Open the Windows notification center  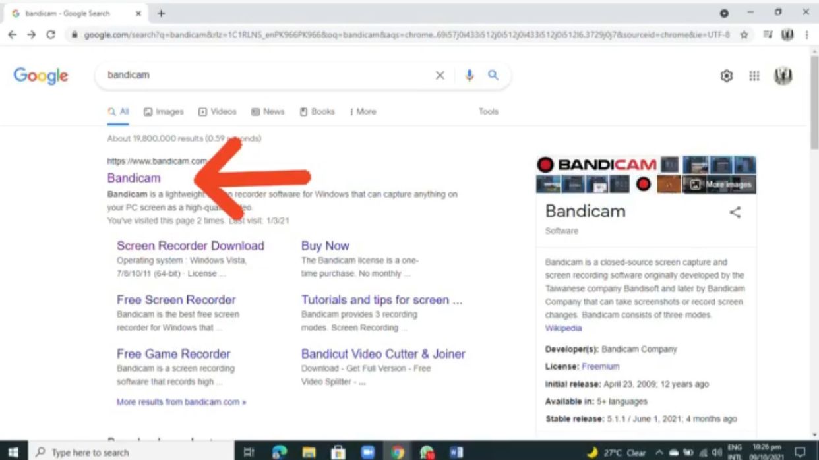coord(800,452)
